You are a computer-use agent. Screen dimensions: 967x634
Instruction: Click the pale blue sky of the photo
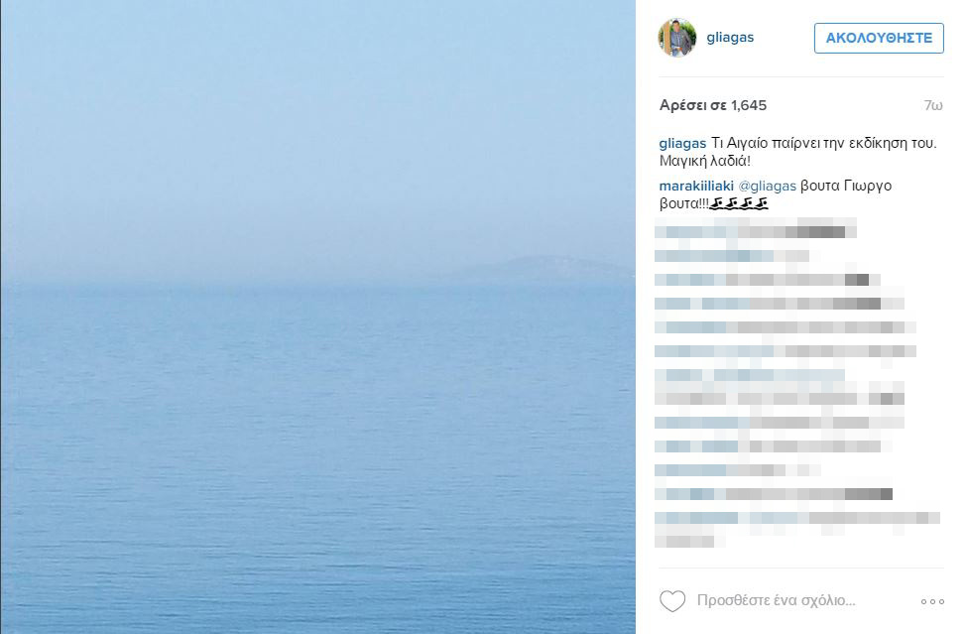[x=317, y=123]
